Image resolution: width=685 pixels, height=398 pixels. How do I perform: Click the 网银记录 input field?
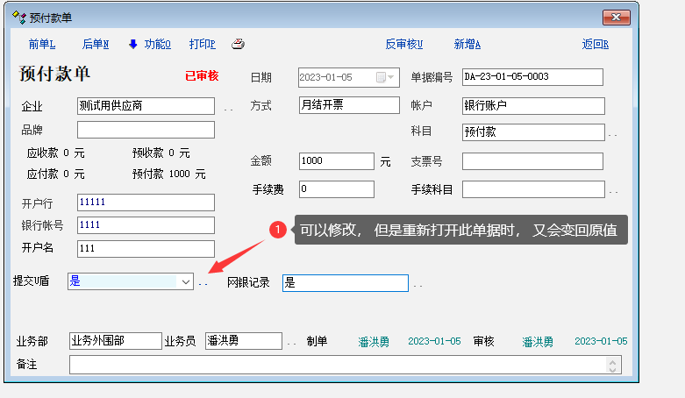click(345, 282)
